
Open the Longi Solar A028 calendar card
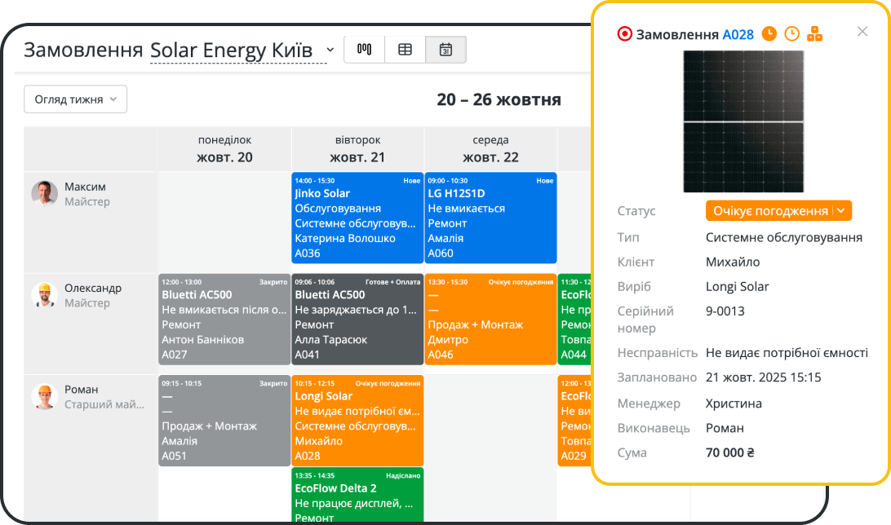click(x=357, y=421)
